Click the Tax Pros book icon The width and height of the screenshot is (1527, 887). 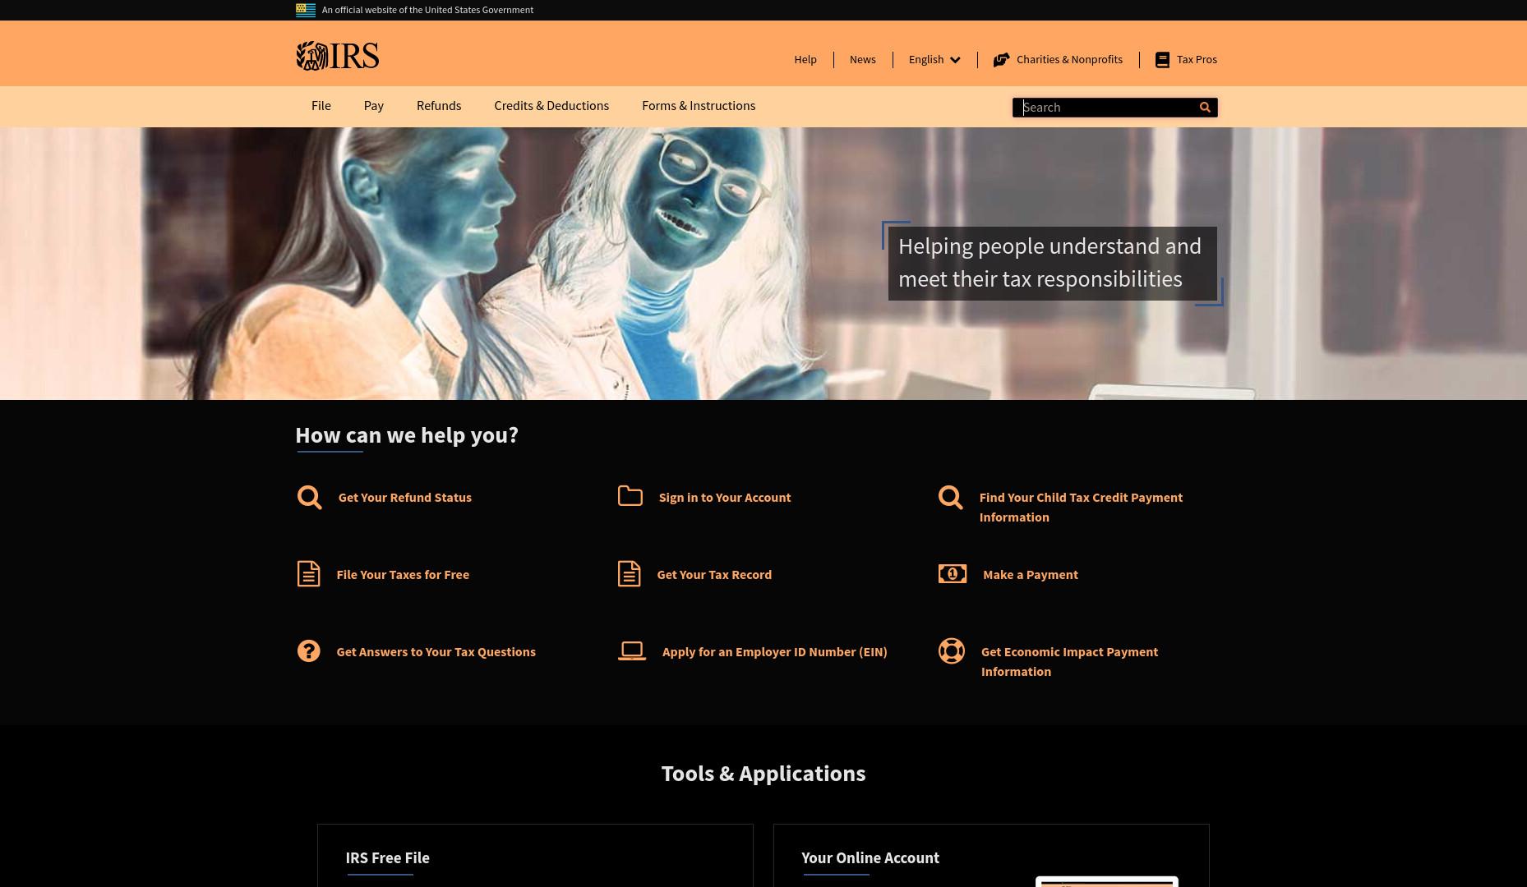tap(1162, 60)
